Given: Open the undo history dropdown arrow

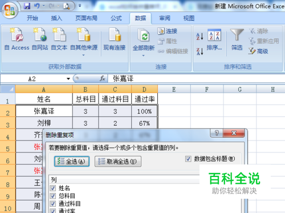Looking at the screenshot, I should [44, 6].
